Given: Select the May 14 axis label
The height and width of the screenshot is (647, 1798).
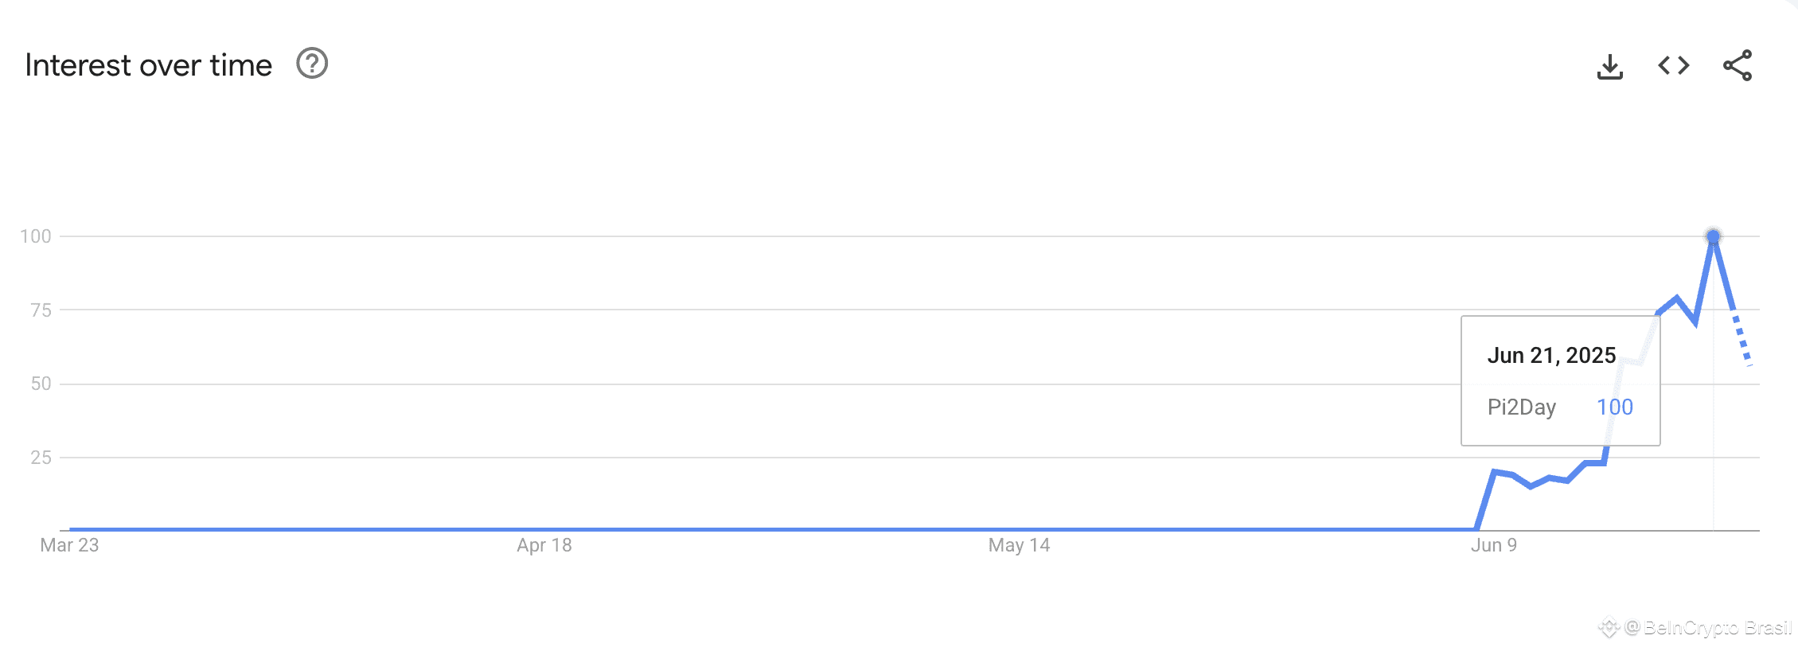Looking at the screenshot, I should tap(1019, 545).
